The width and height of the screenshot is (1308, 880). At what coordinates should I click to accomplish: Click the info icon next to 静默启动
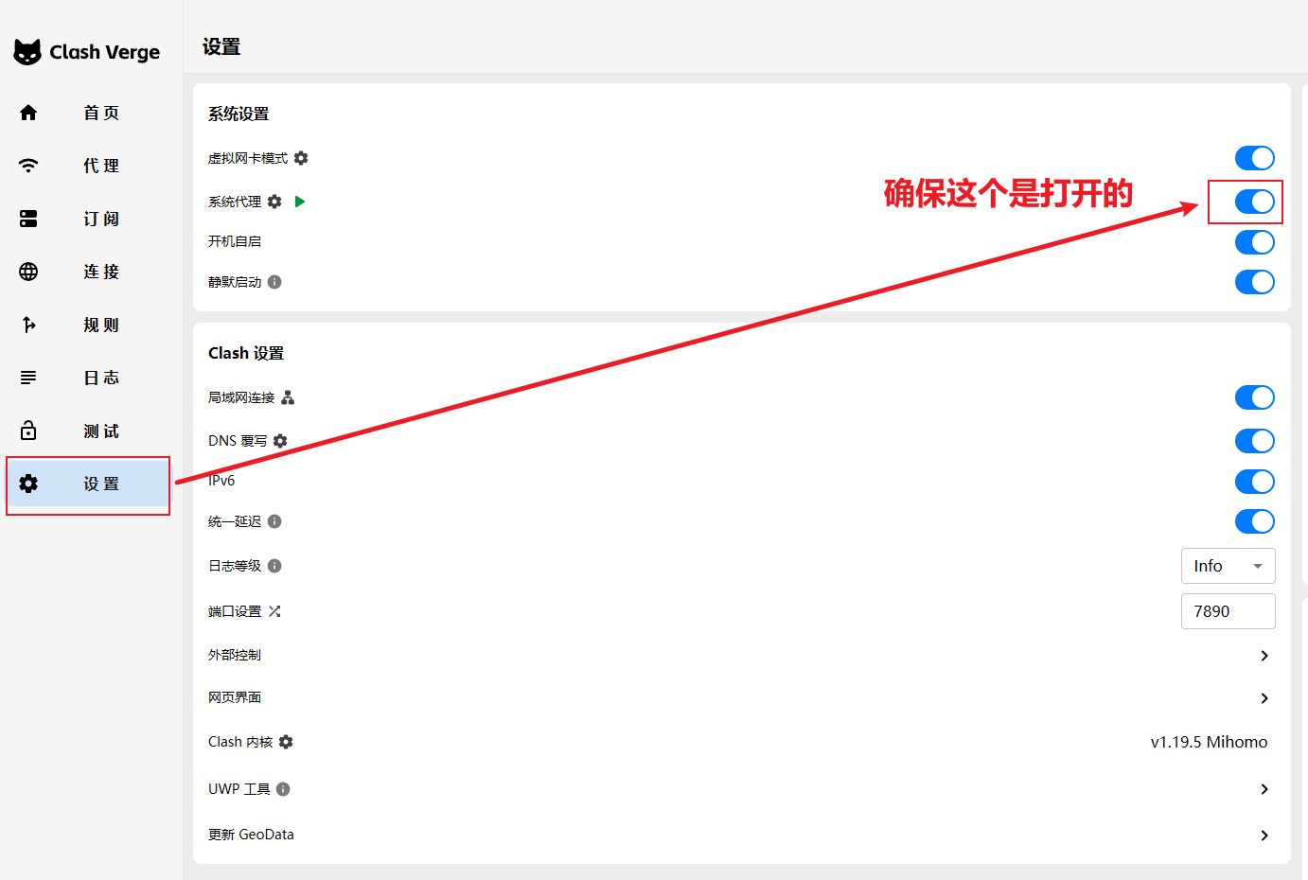click(x=274, y=282)
